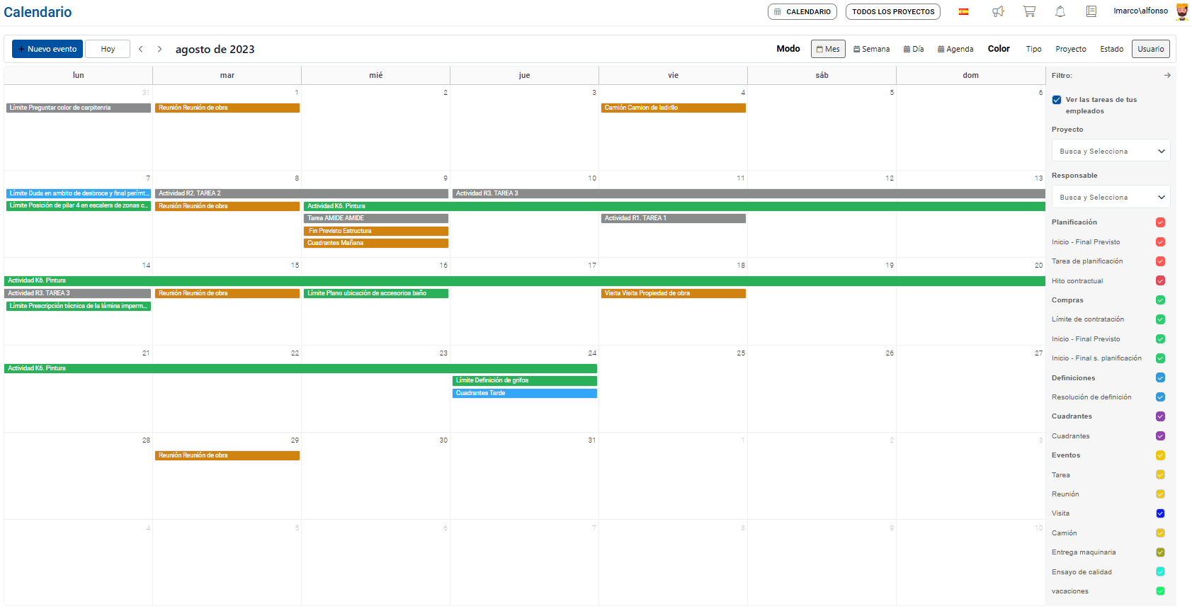Go to previous month arrow

click(x=141, y=49)
